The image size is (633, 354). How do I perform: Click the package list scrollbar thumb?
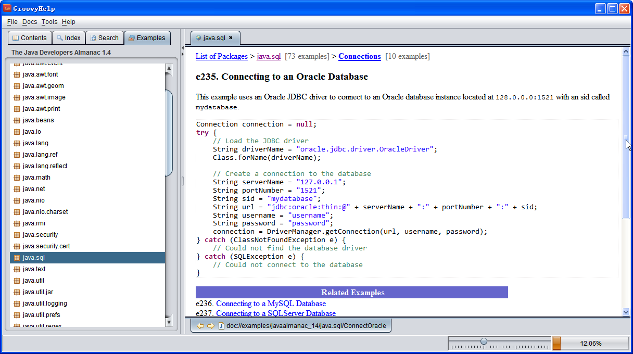(169, 133)
